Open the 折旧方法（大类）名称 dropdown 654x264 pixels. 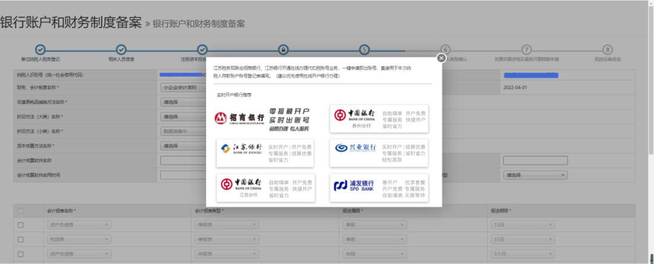[x=183, y=117]
